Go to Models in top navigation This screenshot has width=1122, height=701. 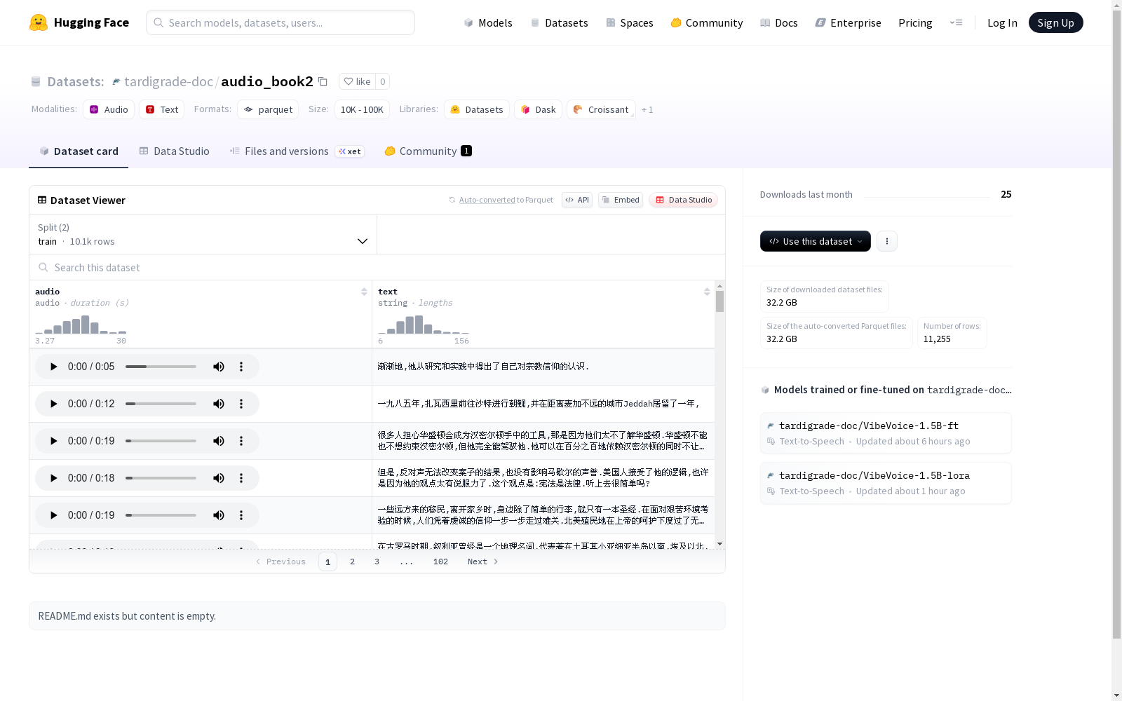(488, 22)
